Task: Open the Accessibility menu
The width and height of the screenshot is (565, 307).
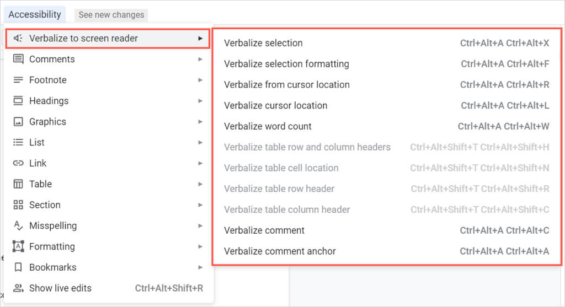Action: coord(35,14)
